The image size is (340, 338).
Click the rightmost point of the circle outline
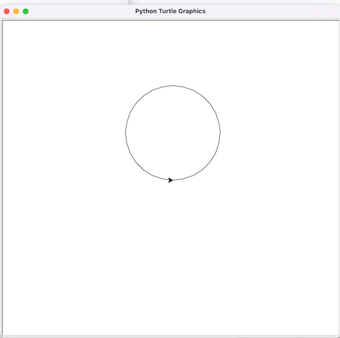(220, 133)
